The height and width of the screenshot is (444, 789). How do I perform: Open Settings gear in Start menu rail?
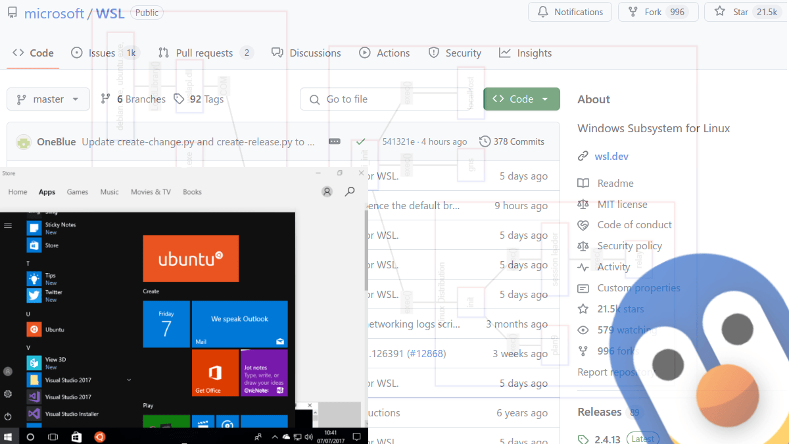pos(8,394)
